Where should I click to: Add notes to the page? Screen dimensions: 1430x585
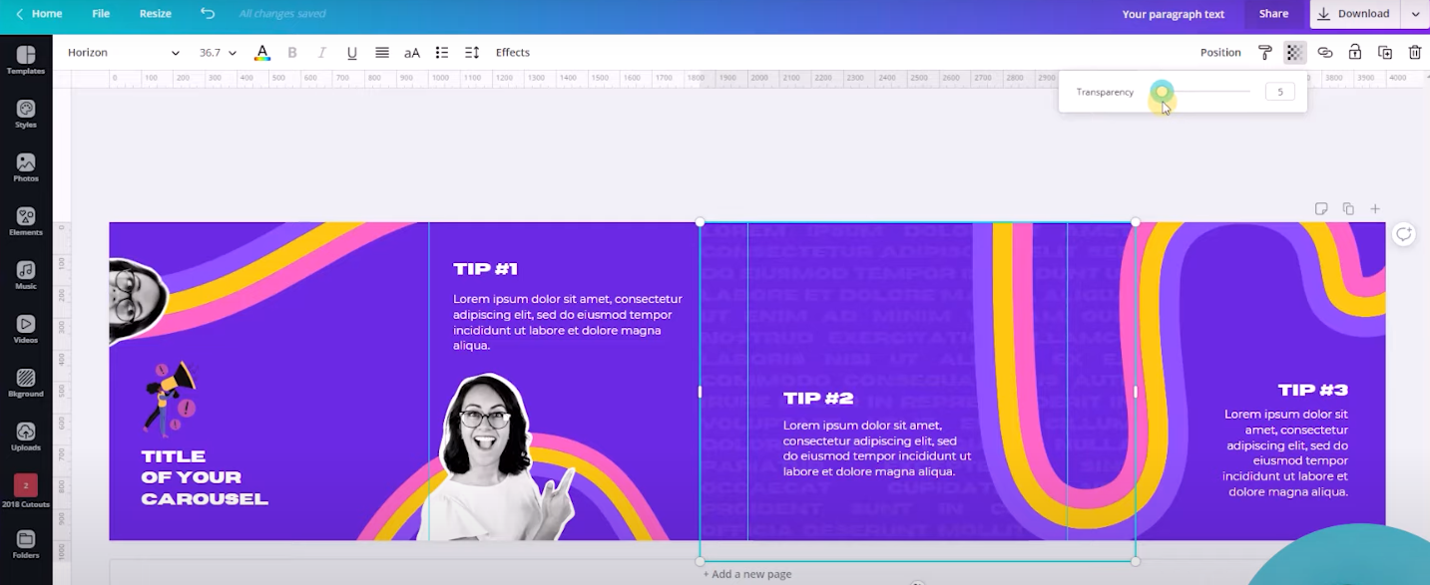(1321, 208)
